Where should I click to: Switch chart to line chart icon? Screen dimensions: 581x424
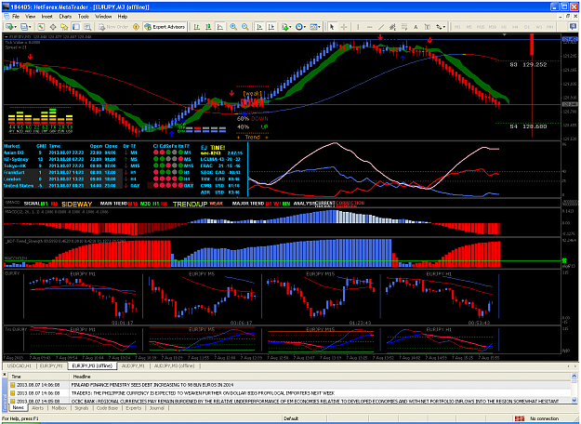(x=219, y=27)
